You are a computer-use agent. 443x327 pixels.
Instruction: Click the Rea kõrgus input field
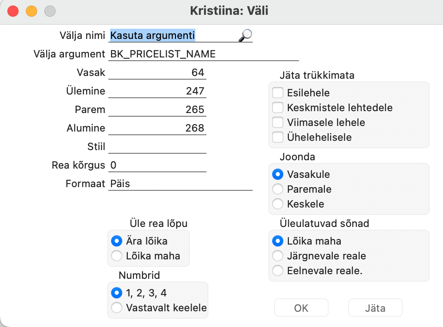pyautogui.click(x=157, y=165)
